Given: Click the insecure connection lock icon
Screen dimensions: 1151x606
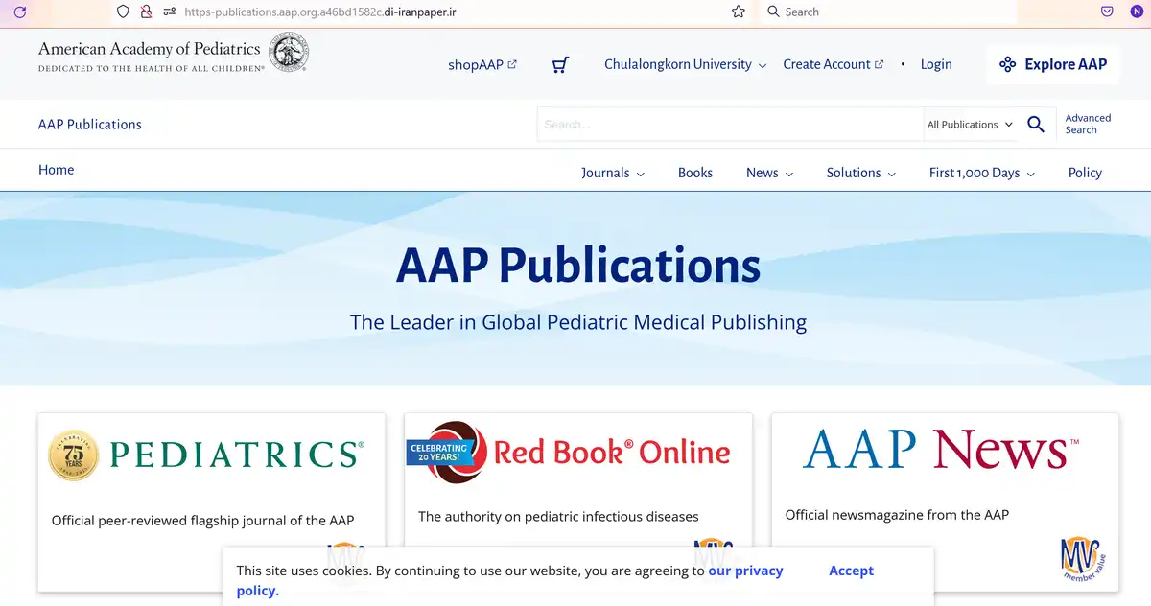Looking at the screenshot, I should (x=146, y=12).
